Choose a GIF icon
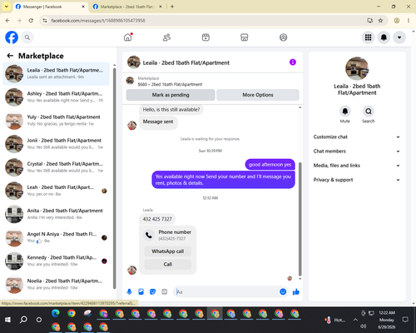 tap(165, 291)
